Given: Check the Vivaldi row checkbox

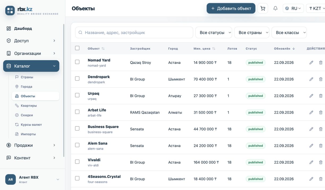Looking at the screenshot, I should coord(77,162).
